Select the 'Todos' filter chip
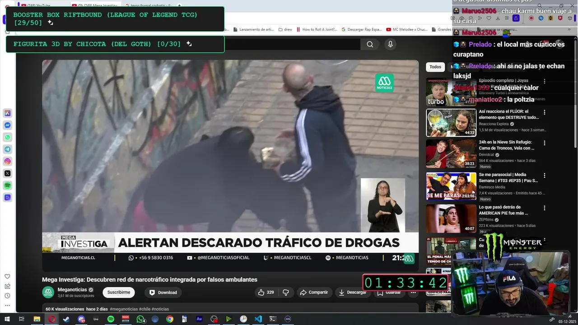 [x=435, y=67]
